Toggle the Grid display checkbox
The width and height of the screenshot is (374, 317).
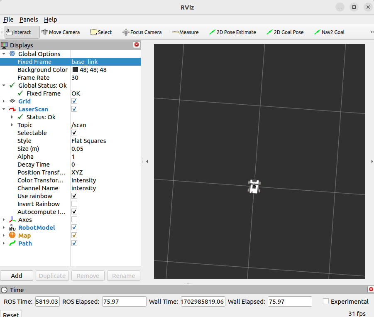[74, 101]
